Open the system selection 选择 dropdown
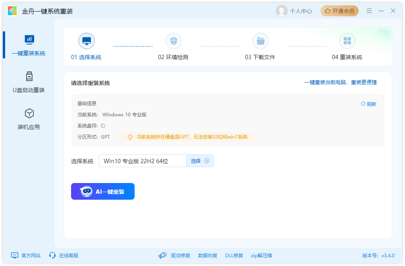Viewport: 405px width, 266px height. [200, 161]
